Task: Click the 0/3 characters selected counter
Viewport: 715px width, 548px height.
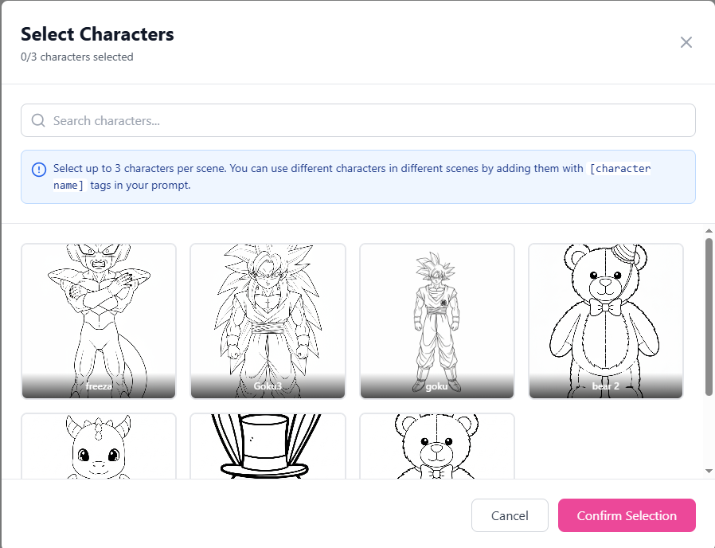Action: (77, 57)
